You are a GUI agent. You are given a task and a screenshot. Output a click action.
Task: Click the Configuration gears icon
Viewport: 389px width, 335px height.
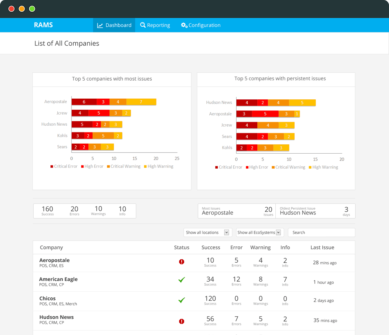184,25
